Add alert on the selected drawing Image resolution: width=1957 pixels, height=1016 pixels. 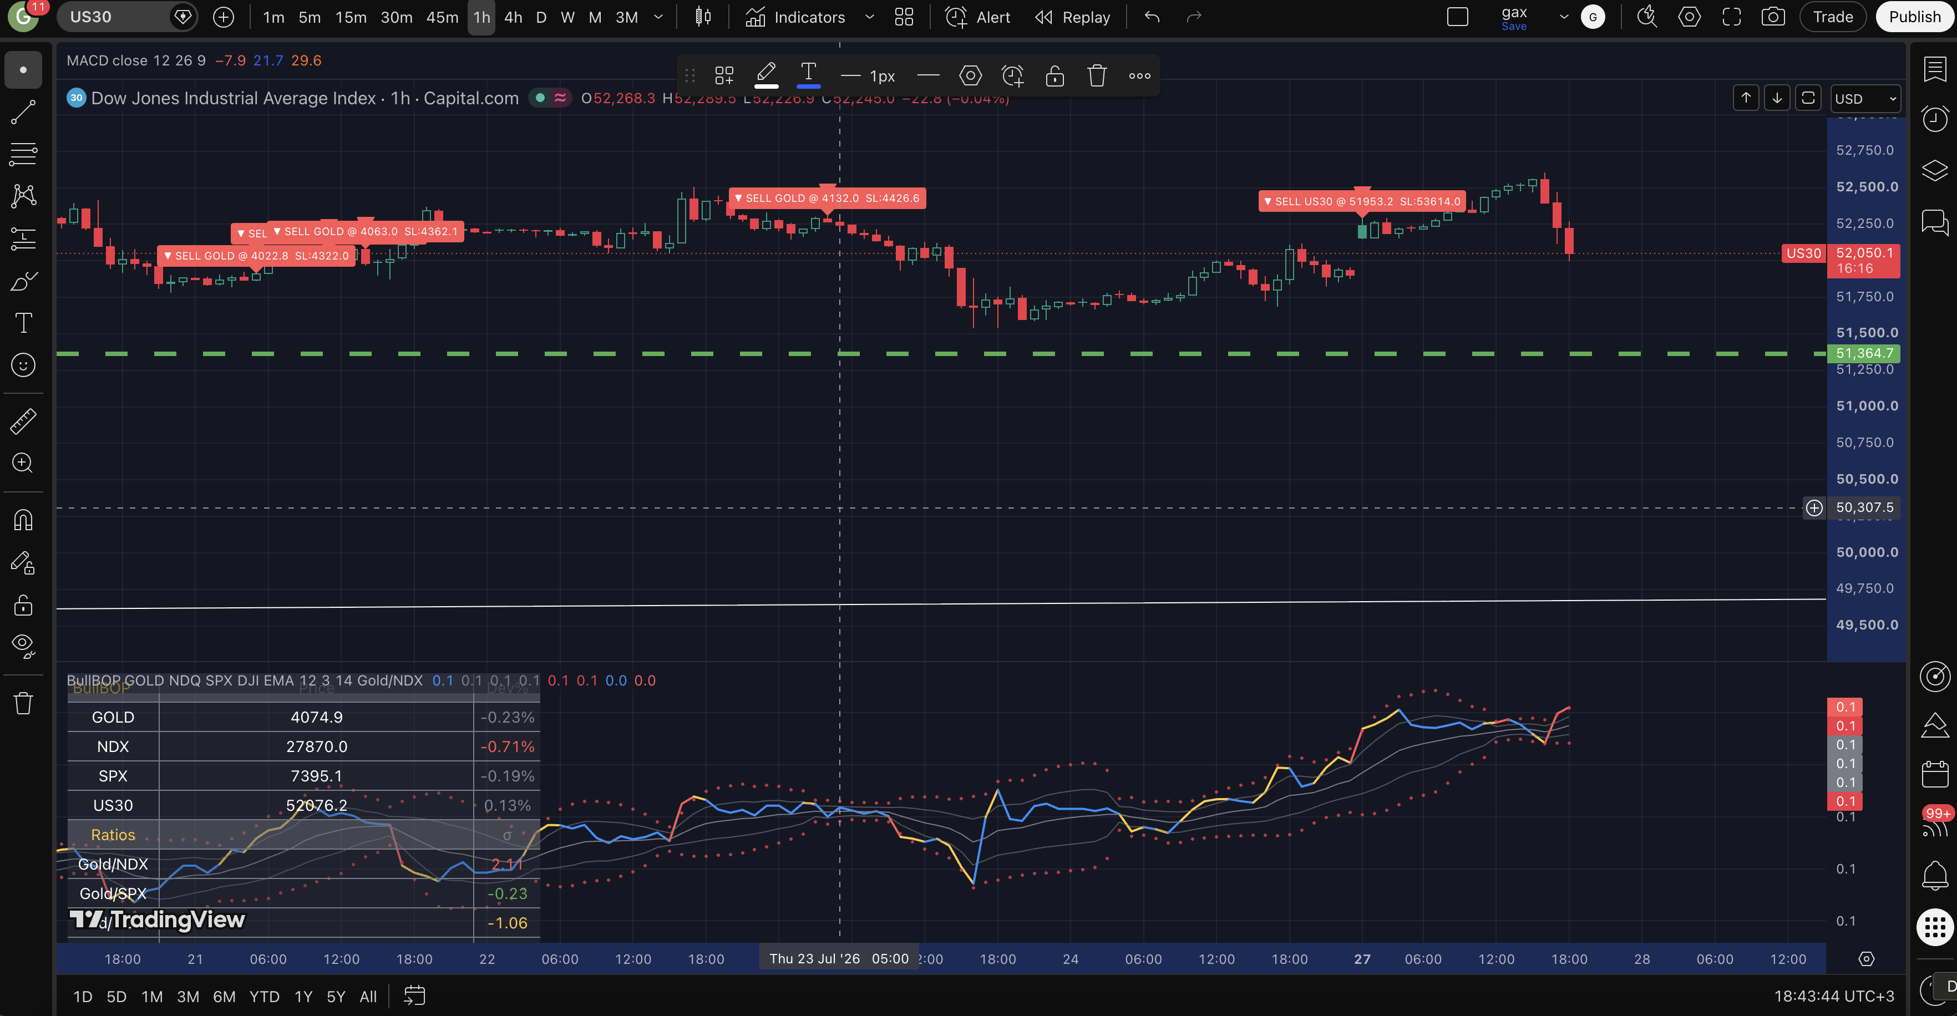pos(1013,75)
